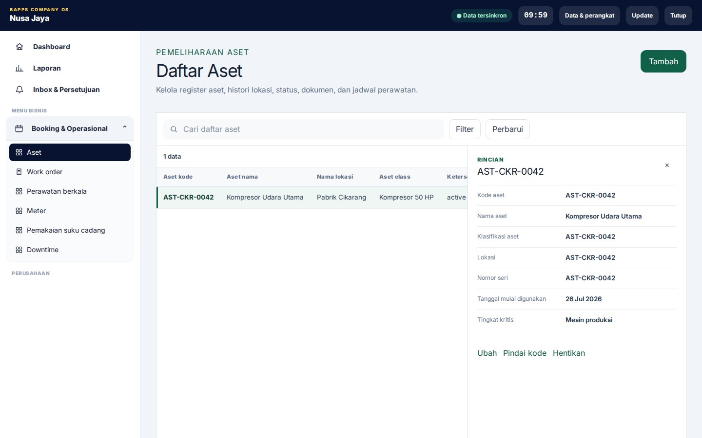Click the Update button in header
702x438 pixels.
tap(642, 16)
